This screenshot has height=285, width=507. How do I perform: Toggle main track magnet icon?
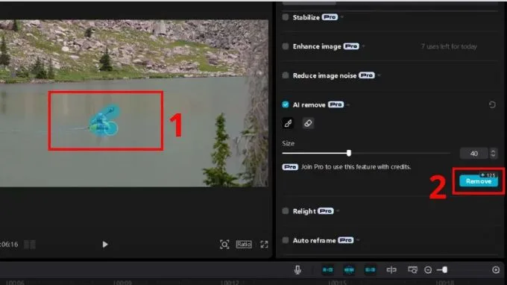327,269
